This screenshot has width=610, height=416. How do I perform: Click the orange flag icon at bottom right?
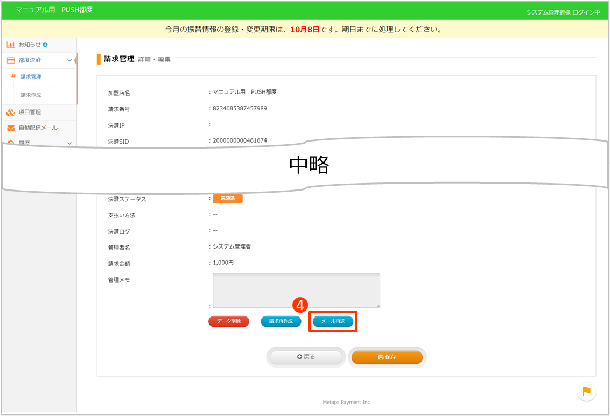coord(586,391)
